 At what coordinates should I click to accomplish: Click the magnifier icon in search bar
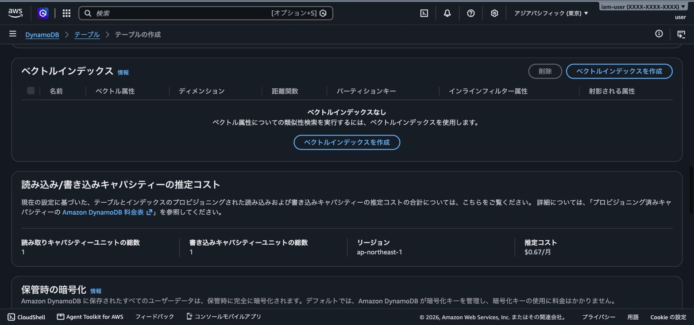(x=88, y=13)
